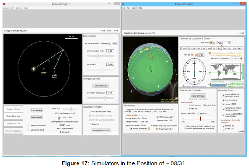The height and width of the screenshot is (168, 249).
Task: Click the observer stick figure on horizon
Action: coord(150,69)
